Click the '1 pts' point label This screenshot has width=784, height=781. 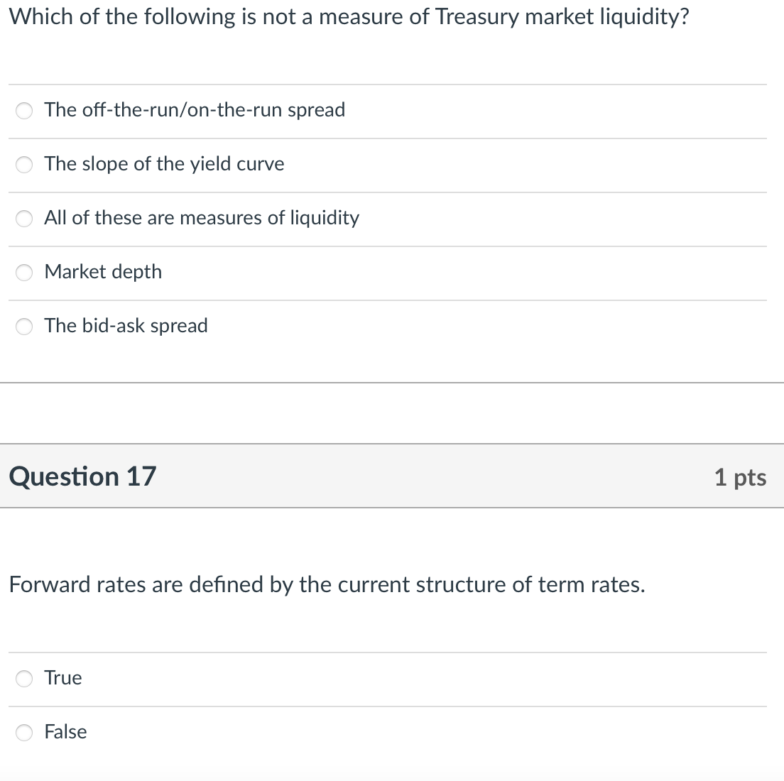[741, 478]
